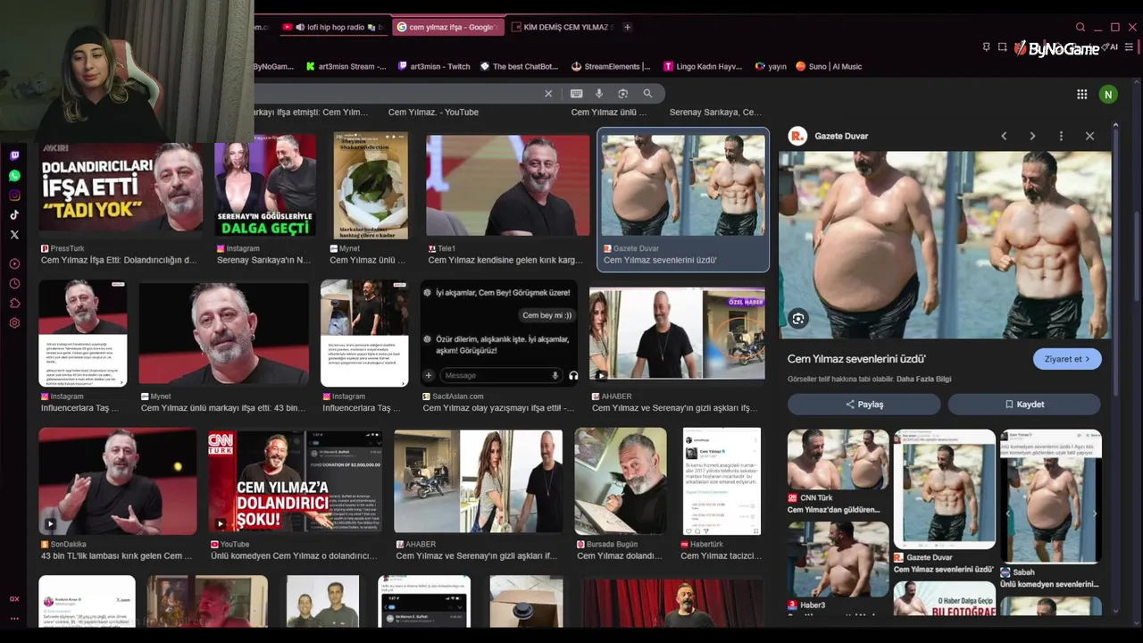Screen dimensions: 1143x643
Task: Select cem yılmaz ifşa Google tab
Action: 448,27
